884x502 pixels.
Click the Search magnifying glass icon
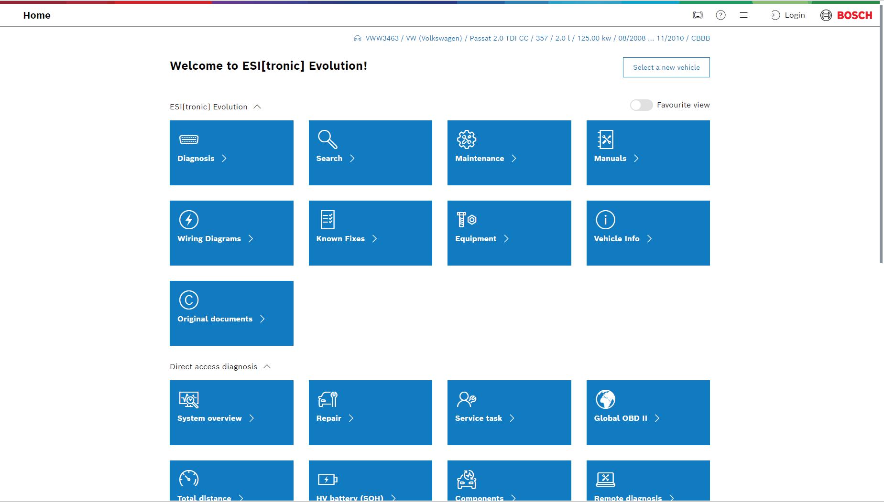click(327, 139)
